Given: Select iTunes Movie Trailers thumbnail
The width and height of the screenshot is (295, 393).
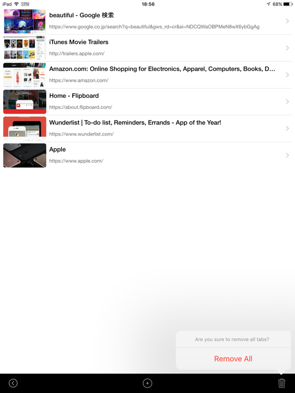Looking at the screenshot, I should click(x=25, y=48).
